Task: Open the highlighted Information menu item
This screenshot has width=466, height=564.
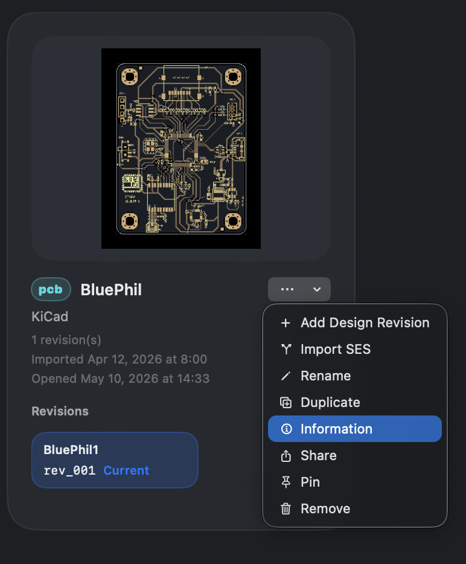Action: coord(355,429)
